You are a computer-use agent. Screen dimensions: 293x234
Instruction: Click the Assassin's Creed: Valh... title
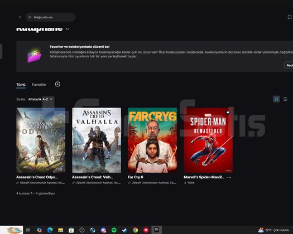coord(93,177)
